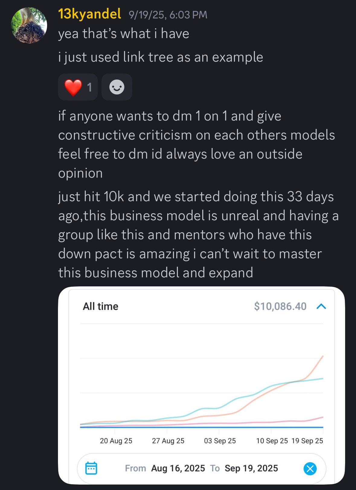Viewport: 356px width, 490px height.
Task: Edit the From date Aug 16, 2025
Action: click(x=178, y=468)
